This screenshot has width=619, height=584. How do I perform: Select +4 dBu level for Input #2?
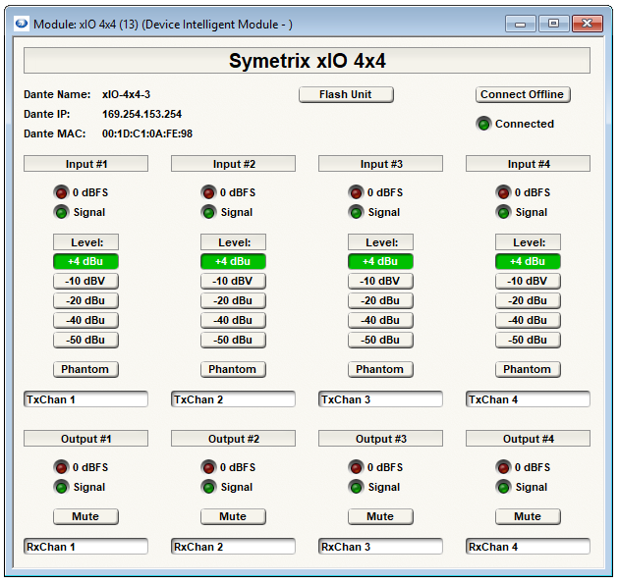coord(233,261)
